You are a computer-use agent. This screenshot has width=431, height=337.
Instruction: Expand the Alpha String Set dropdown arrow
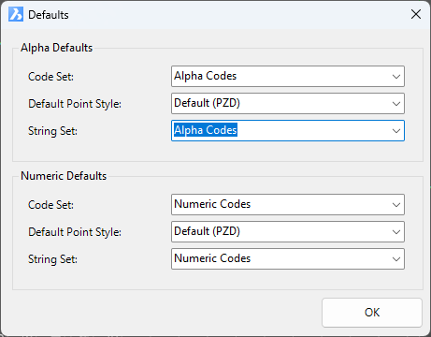click(x=396, y=131)
